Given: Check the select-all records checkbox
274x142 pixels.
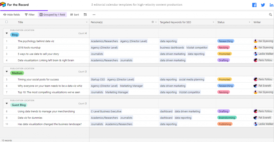Looking at the screenshot, I should [7, 22].
